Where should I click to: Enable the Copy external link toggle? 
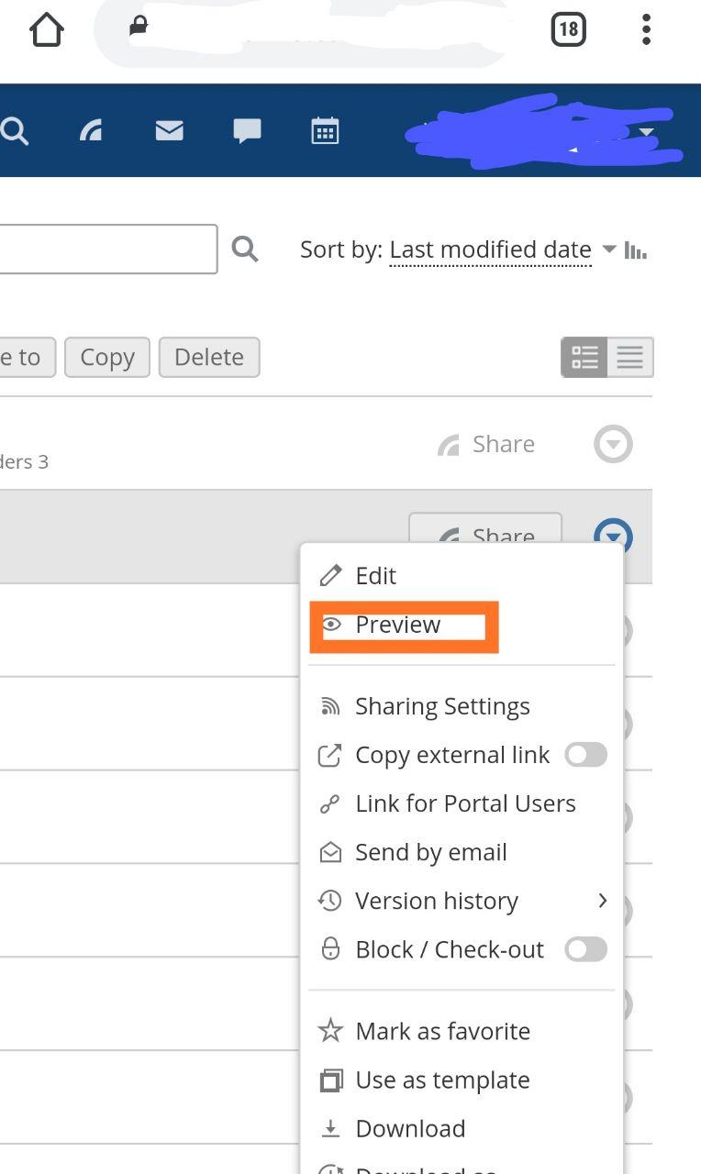pos(585,755)
